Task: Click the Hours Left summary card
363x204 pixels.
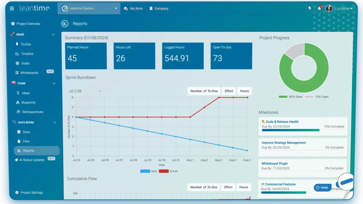Action: click(x=134, y=56)
